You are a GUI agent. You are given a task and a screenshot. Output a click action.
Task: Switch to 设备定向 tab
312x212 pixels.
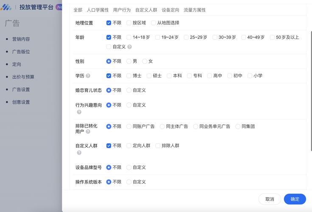[170, 10]
